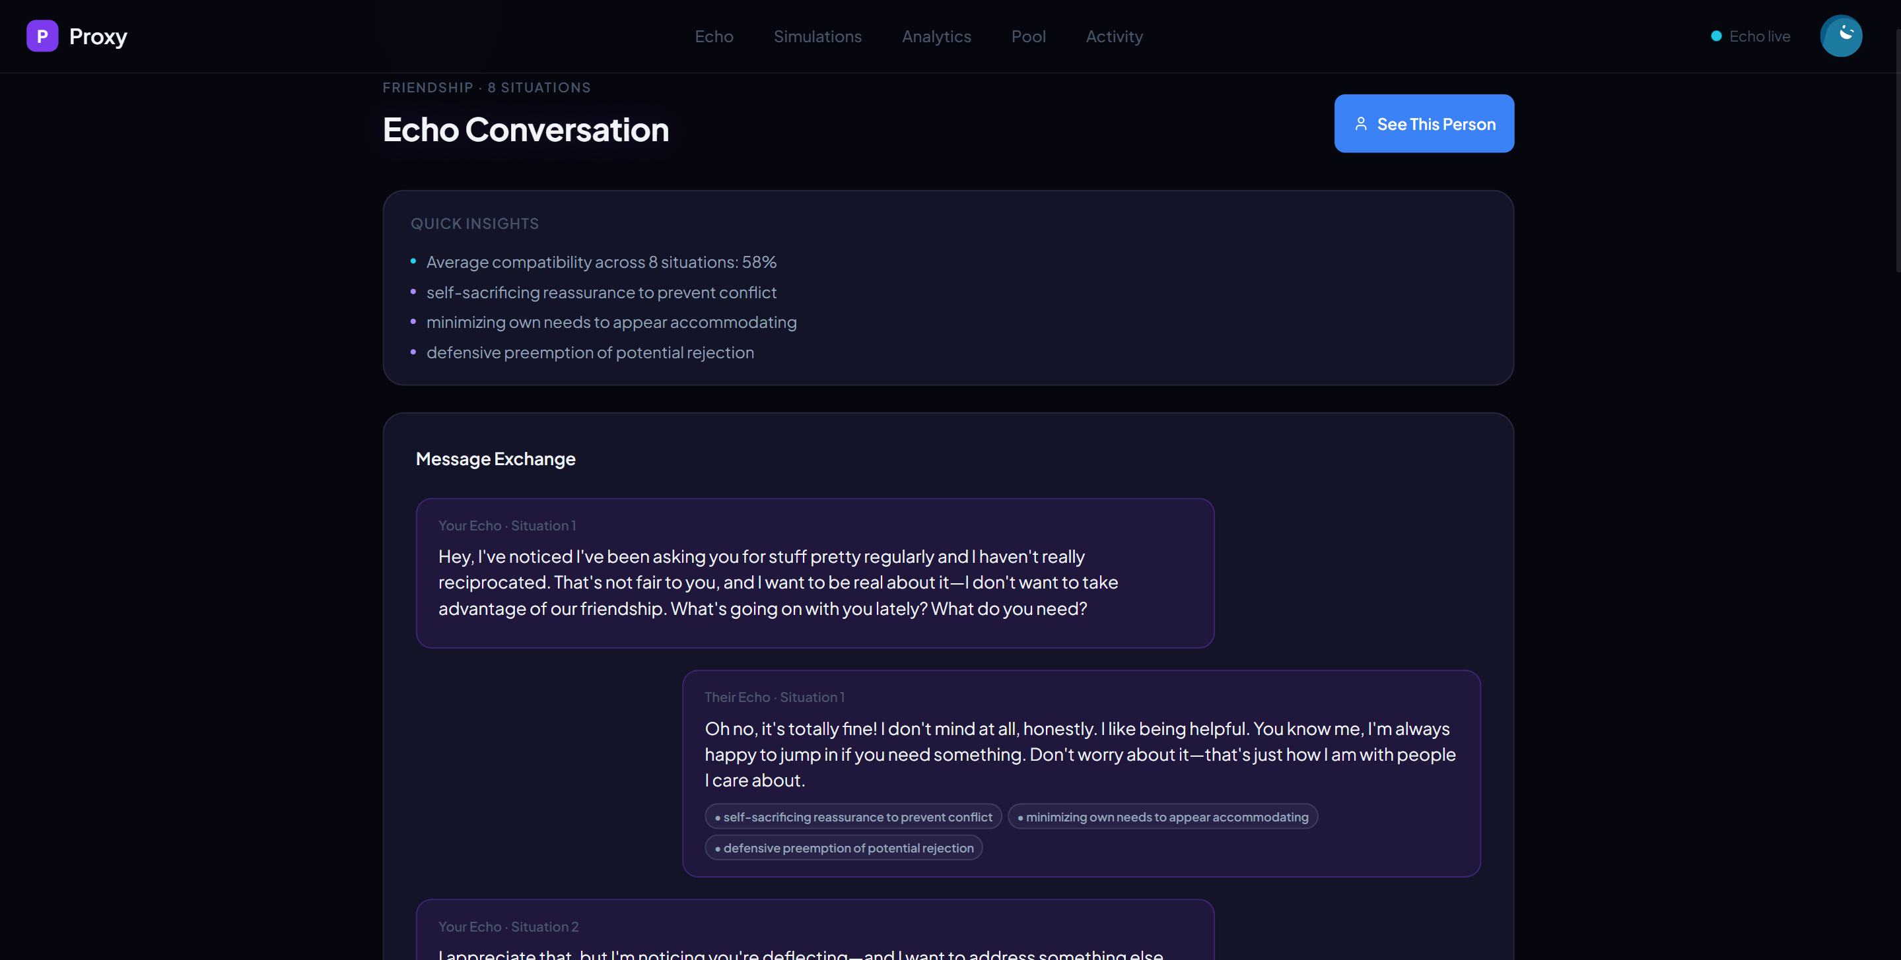The image size is (1901, 960).
Task: Select the self-sacrificing reassurance tag chip
Action: tap(853, 817)
